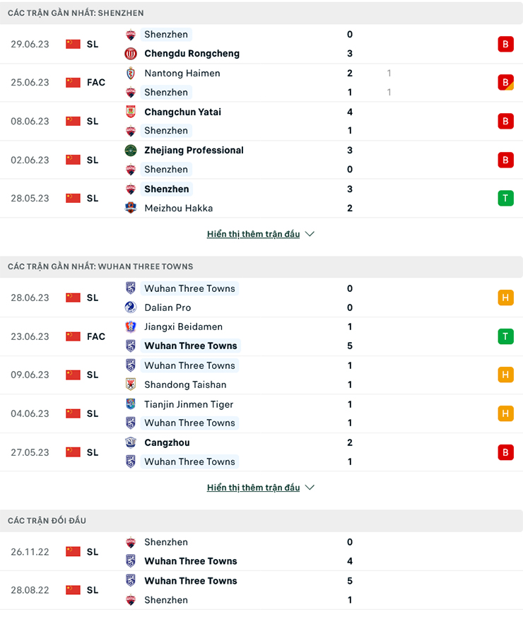Click the Chengdu Rongcheng club crest icon

(131, 54)
